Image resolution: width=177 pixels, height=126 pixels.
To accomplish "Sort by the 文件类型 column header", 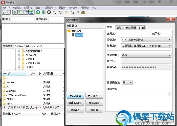I will click(52, 73).
